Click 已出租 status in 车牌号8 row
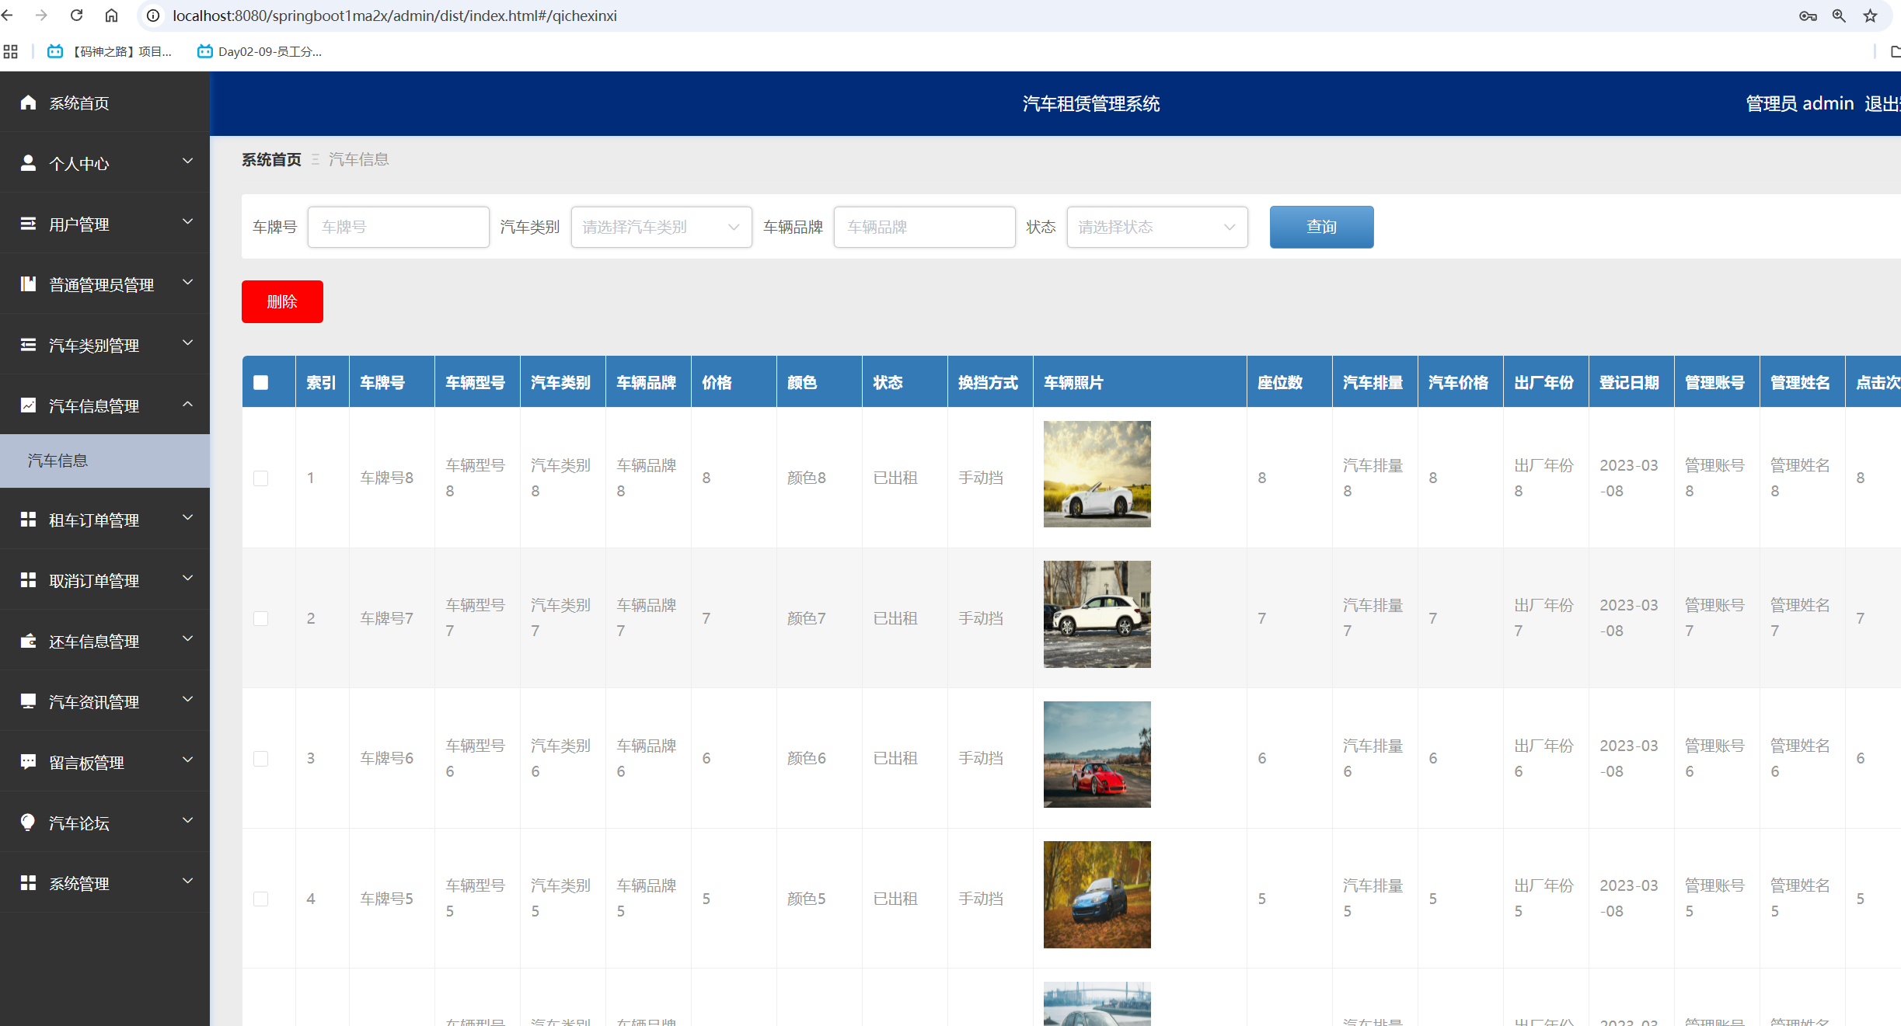Screen dimensions: 1901x1026 coord(895,478)
